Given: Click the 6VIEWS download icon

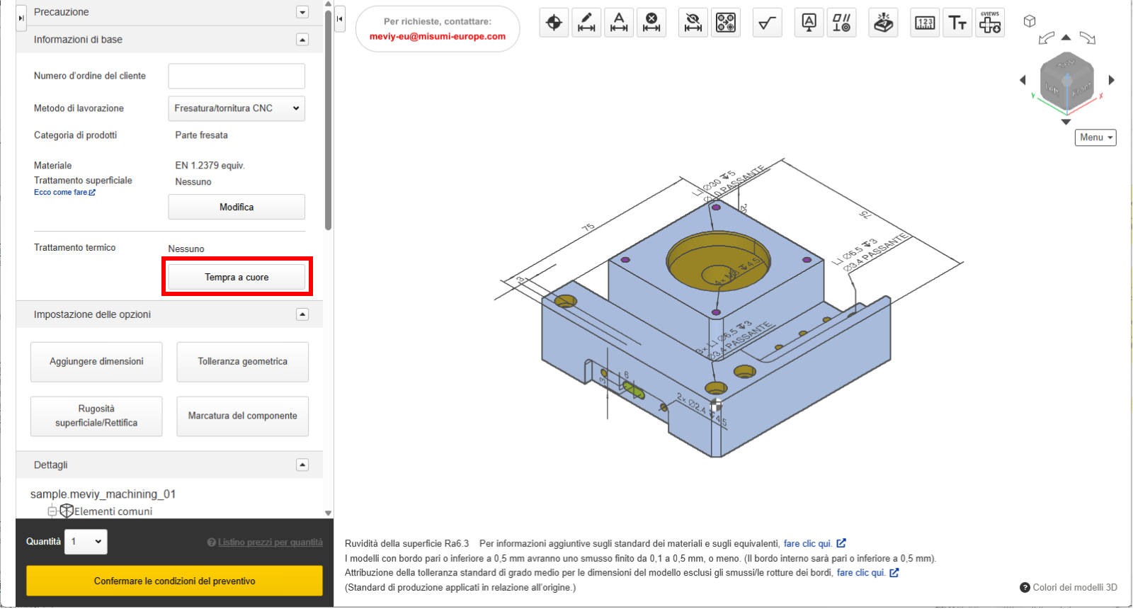Looking at the screenshot, I should click(x=990, y=23).
